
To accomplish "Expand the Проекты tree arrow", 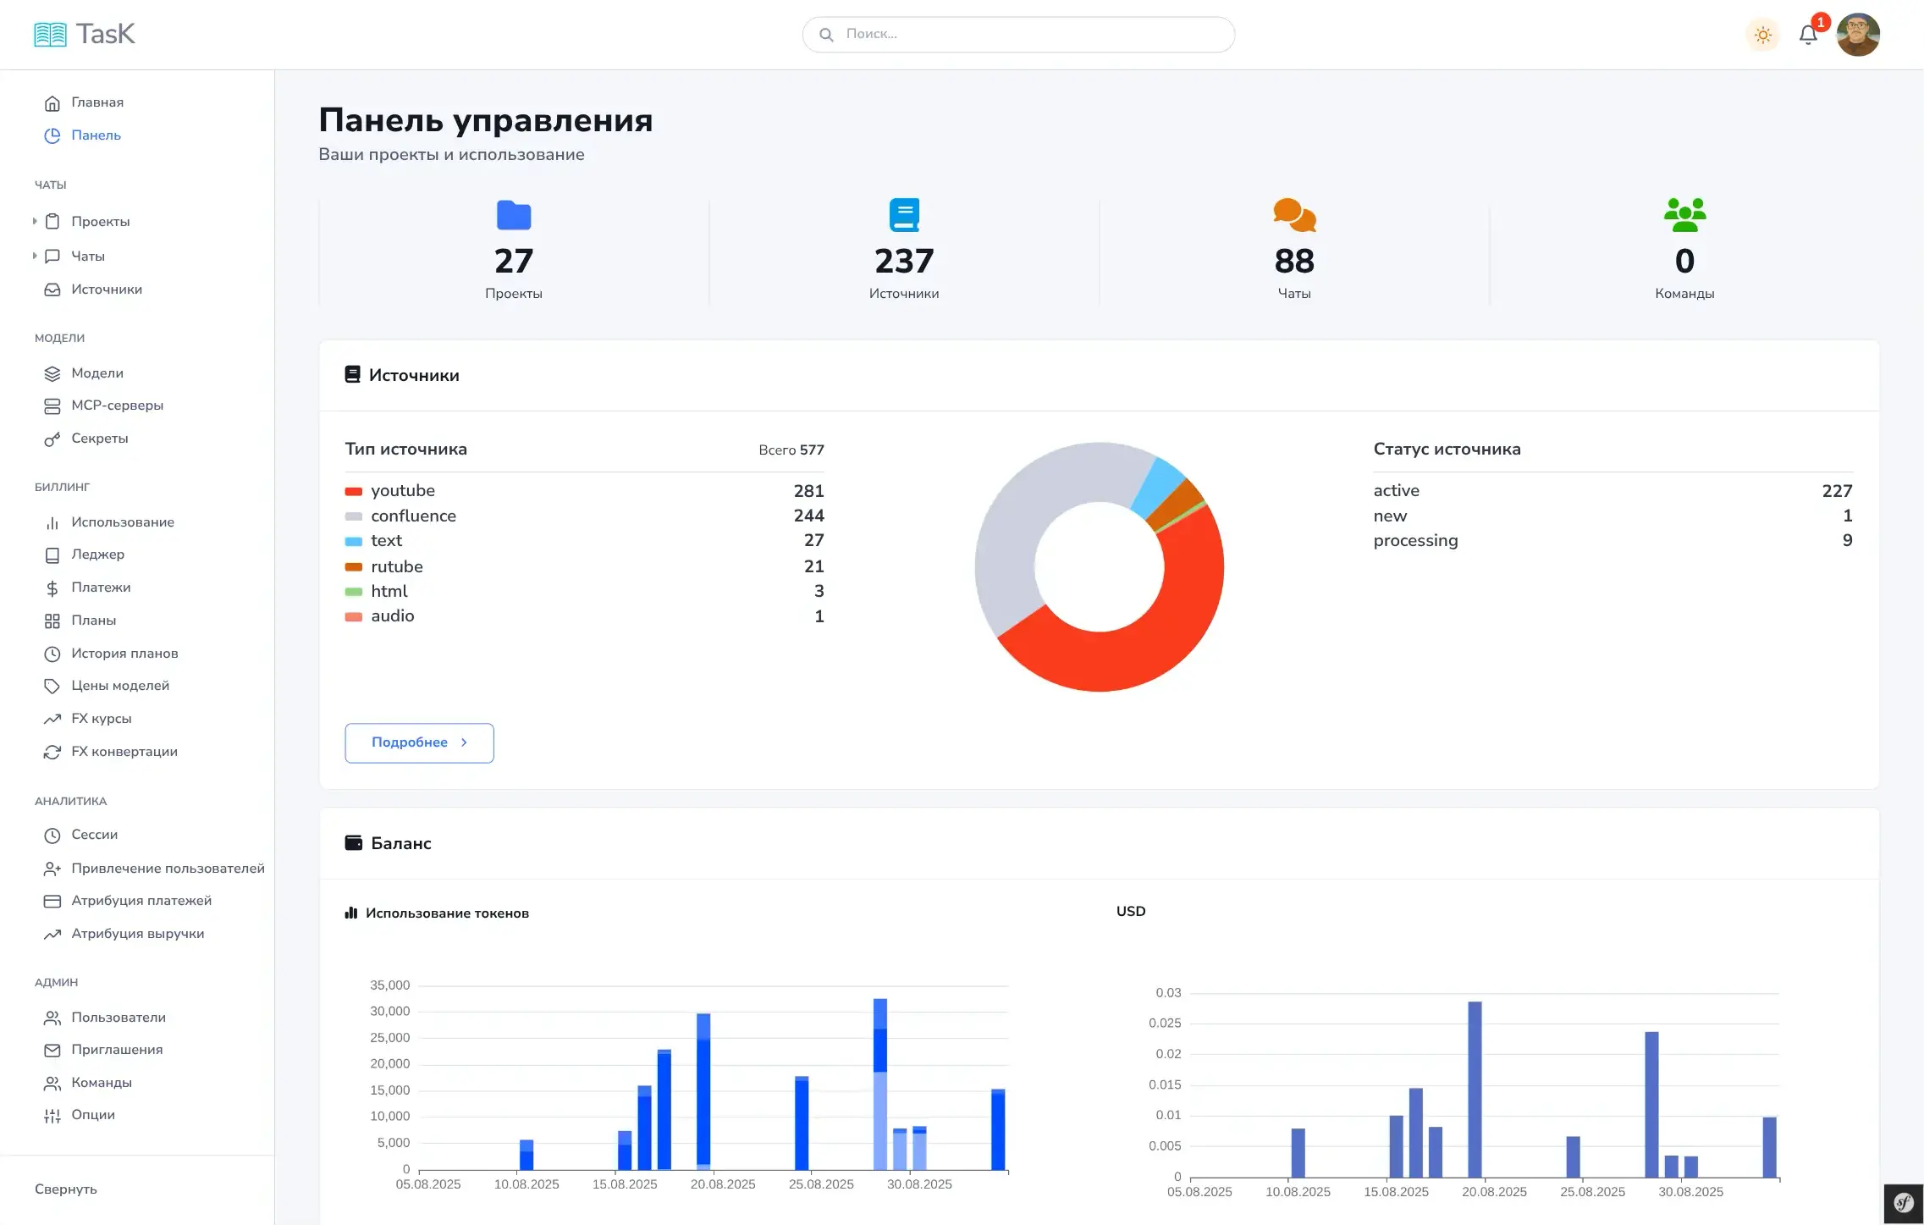I will pyautogui.click(x=35, y=221).
